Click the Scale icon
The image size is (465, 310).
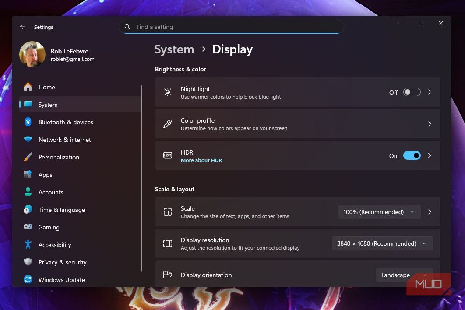click(x=168, y=212)
